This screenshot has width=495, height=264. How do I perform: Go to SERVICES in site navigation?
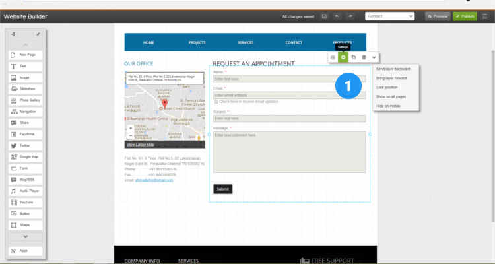(x=246, y=43)
